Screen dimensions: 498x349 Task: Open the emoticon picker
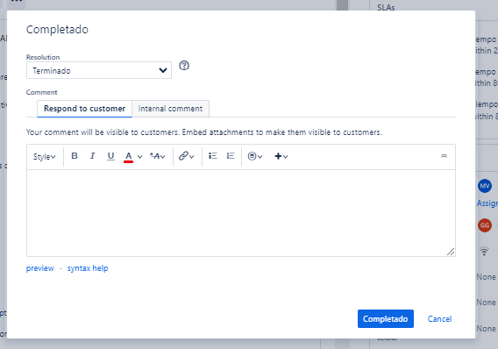coord(255,156)
